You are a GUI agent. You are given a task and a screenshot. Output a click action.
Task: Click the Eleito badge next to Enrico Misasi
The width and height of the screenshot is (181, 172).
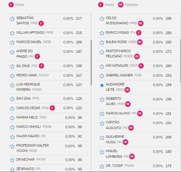(x=139, y=33)
